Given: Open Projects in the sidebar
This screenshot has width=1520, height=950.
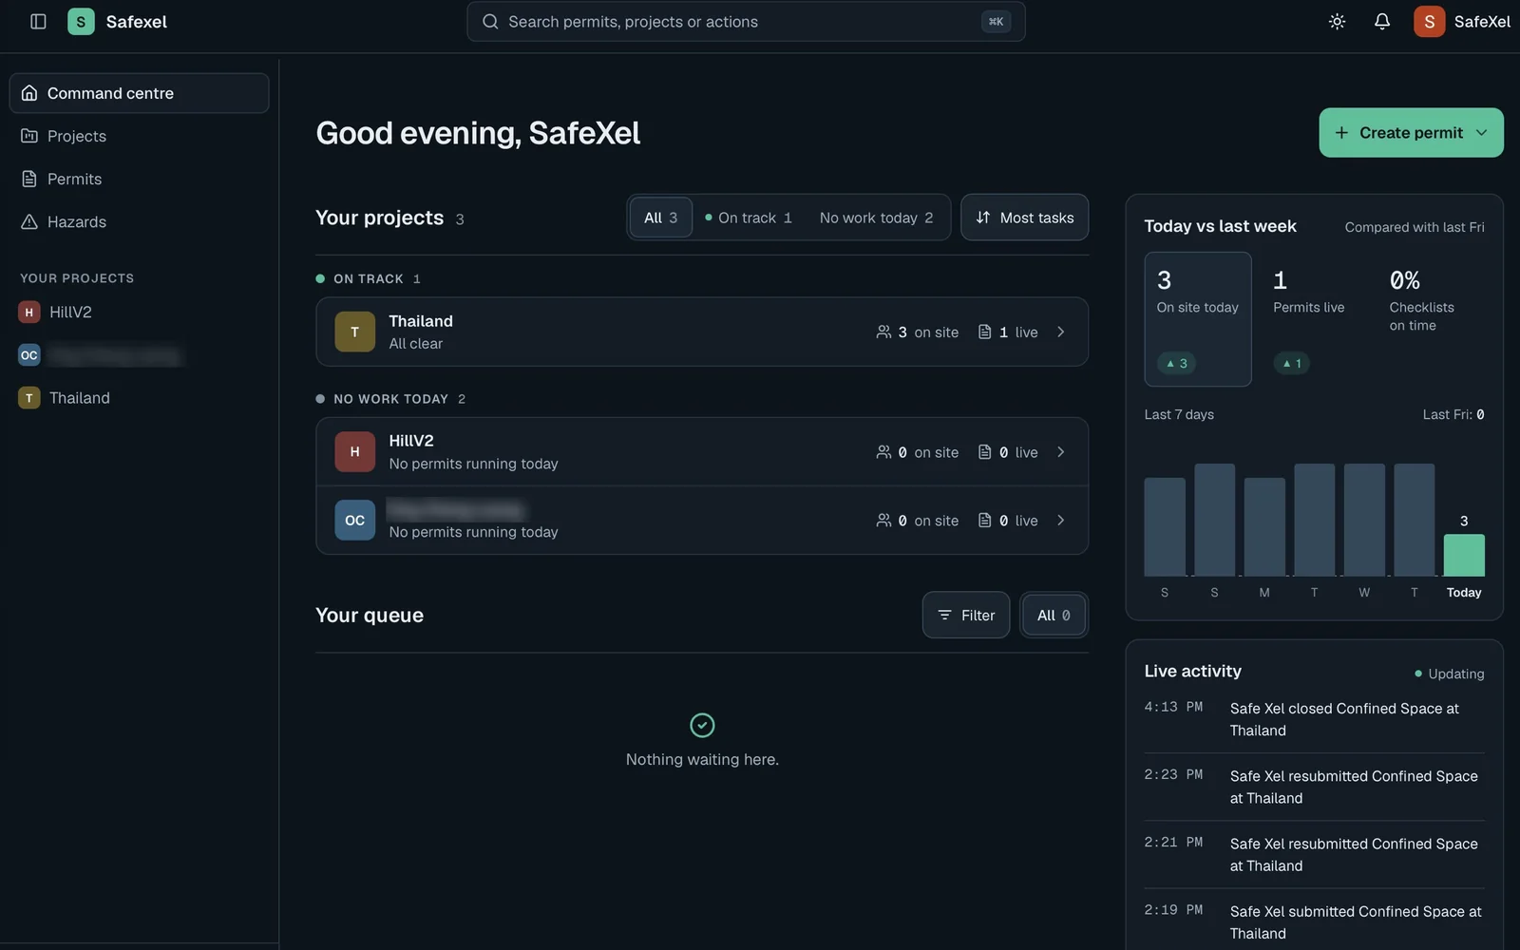Looking at the screenshot, I should [x=139, y=136].
